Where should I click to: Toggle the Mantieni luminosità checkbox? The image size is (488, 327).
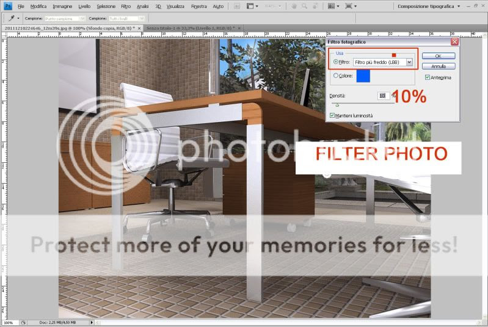[x=332, y=116]
